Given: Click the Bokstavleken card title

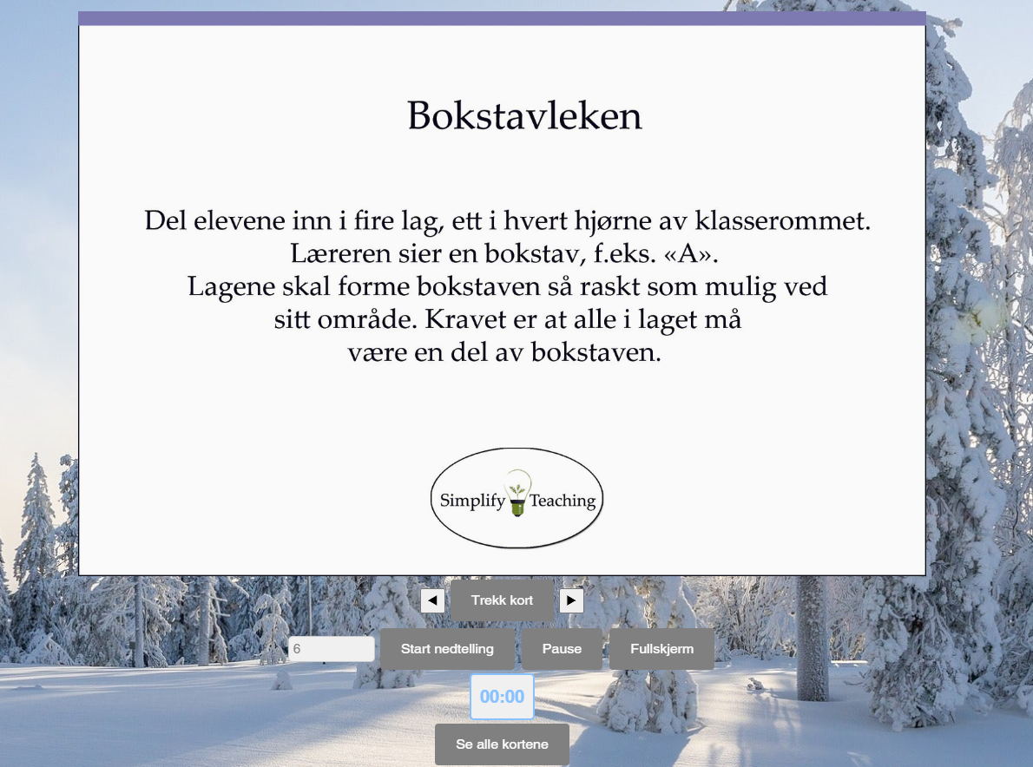Looking at the screenshot, I should coord(524,116).
